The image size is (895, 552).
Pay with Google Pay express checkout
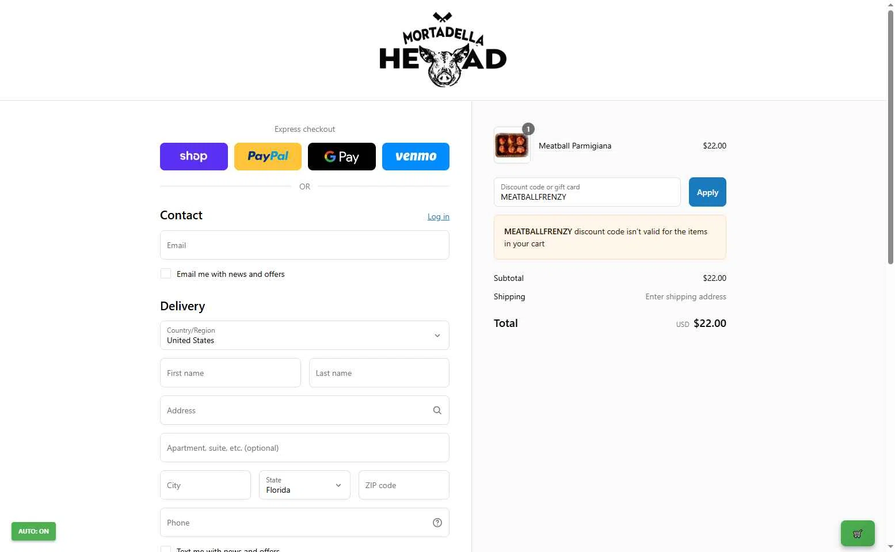click(x=342, y=157)
